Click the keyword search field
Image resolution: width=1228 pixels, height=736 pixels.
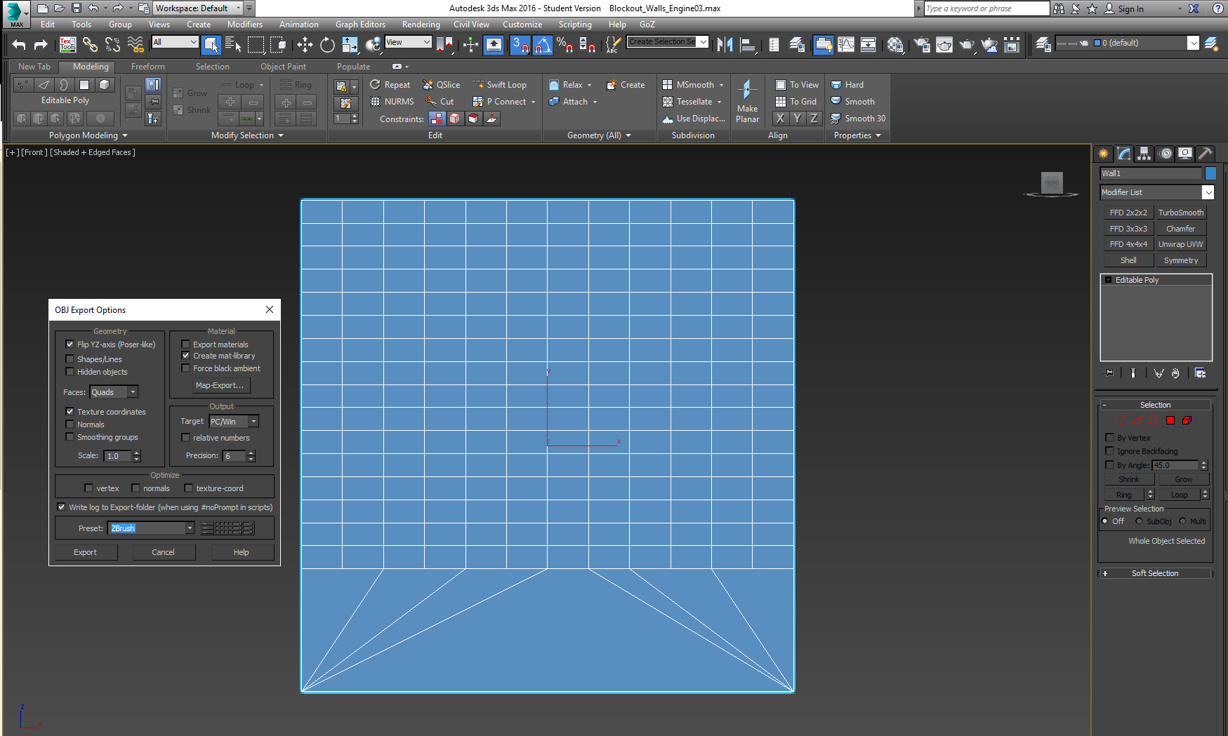[x=986, y=8]
